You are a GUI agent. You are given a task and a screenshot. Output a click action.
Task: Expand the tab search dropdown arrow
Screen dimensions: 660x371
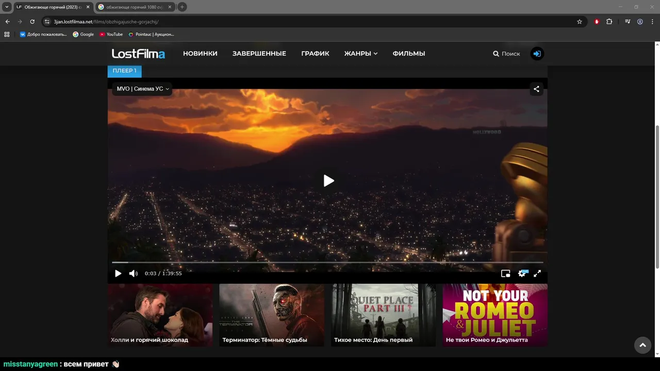7,7
